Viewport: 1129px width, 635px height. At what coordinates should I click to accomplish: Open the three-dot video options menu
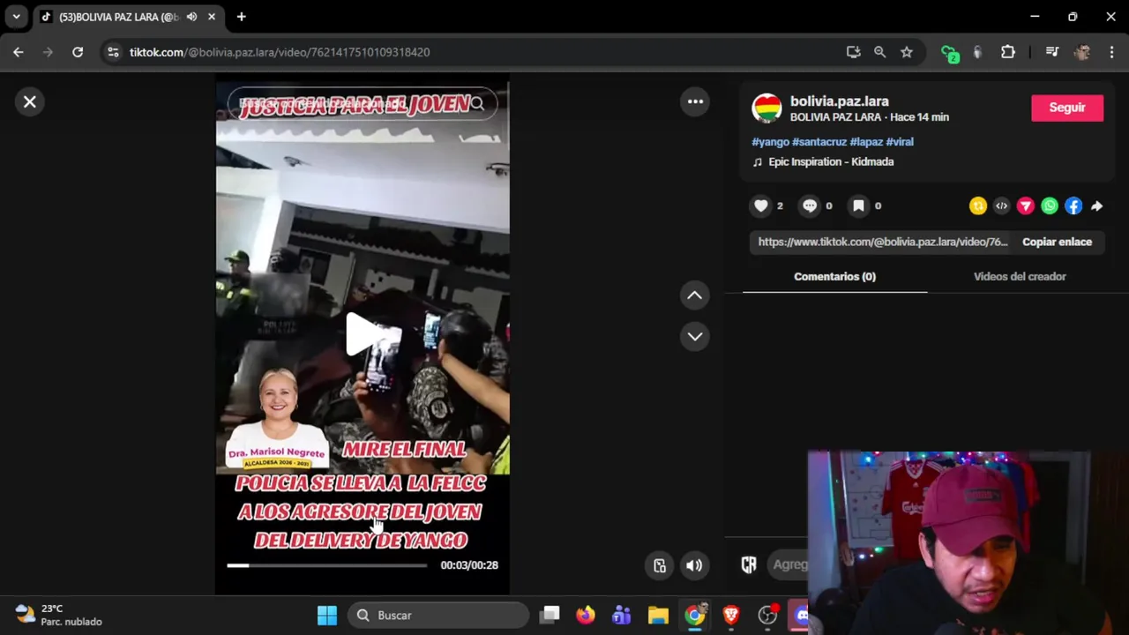tap(695, 101)
